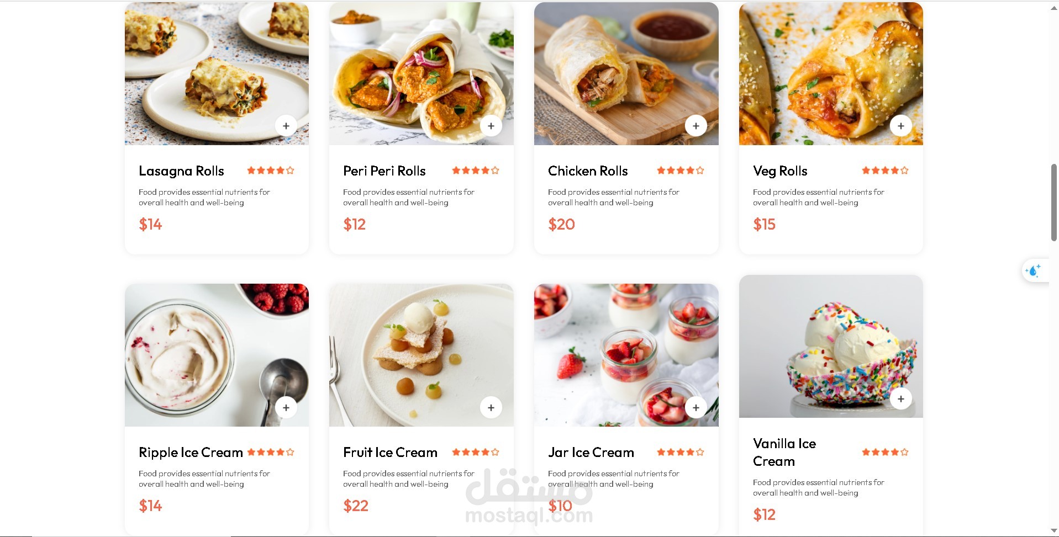Select the Peri Peri Rolls title
Viewport: 1059px width, 537px height.
tap(384, 171)
